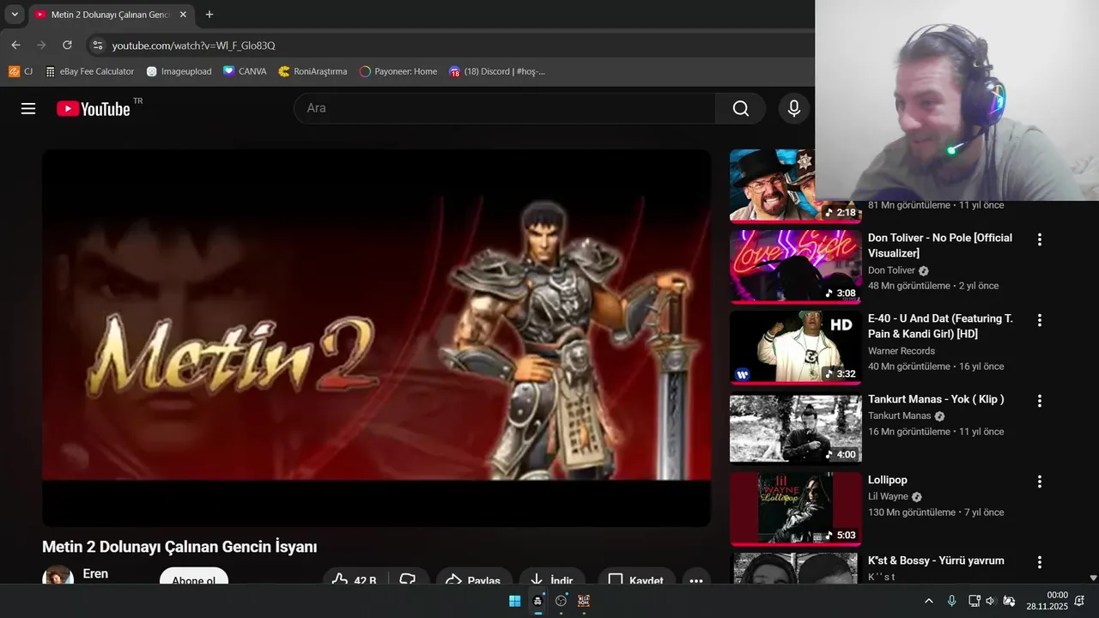Open second taskbar app next to Start
1099x618 pixels.
click(537, 601)
